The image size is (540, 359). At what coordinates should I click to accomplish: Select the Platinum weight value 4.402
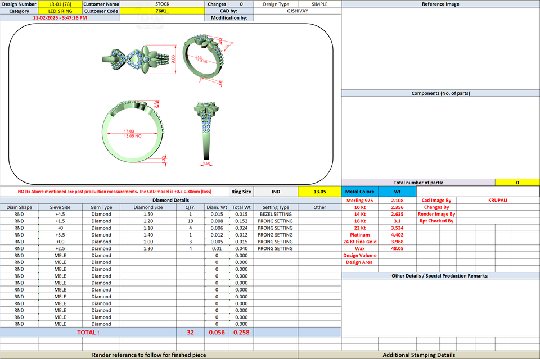398,235
